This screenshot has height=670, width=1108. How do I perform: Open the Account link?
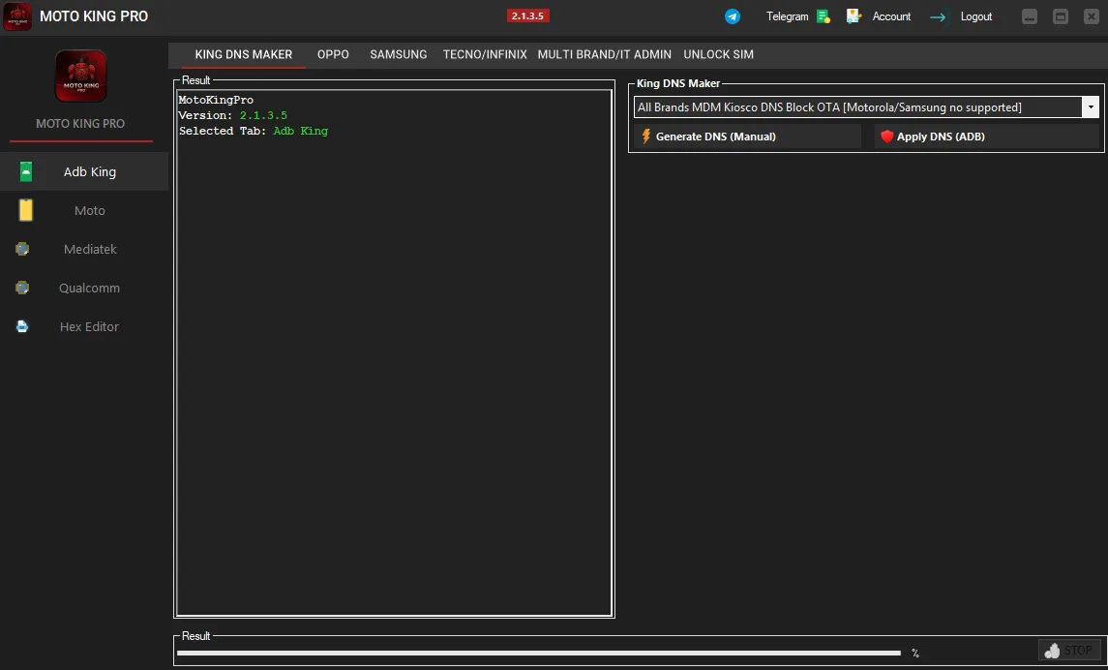(891, 16)
